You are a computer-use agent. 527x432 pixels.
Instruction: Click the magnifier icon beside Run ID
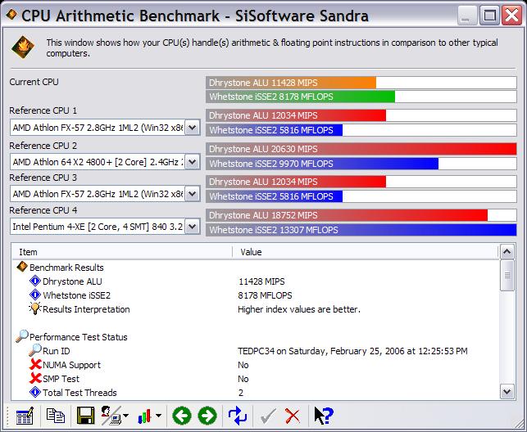(x=35, y=350)
